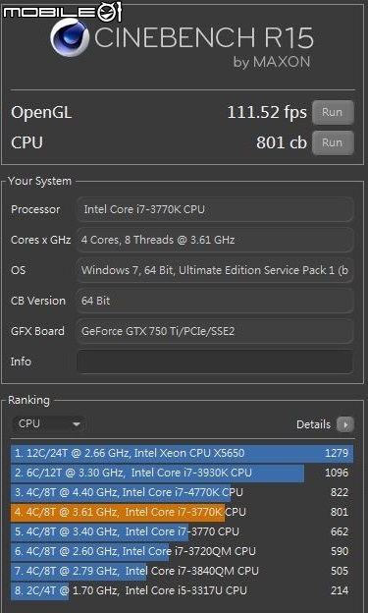Viewport: 368px width, 613px height.
Task: Open the Details arrow button in Ranking
Action: [x=345, y=424]
